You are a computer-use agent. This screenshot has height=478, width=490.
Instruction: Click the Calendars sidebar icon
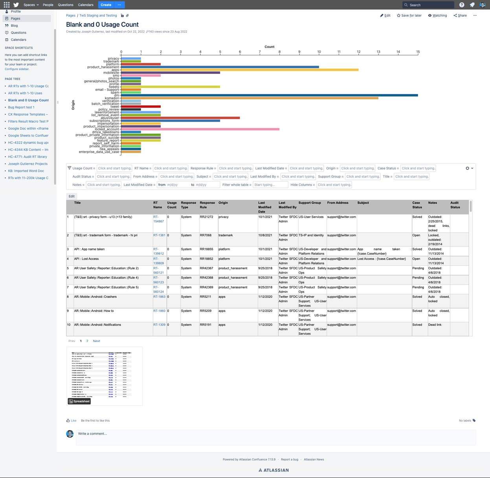[x=7, y=40]
